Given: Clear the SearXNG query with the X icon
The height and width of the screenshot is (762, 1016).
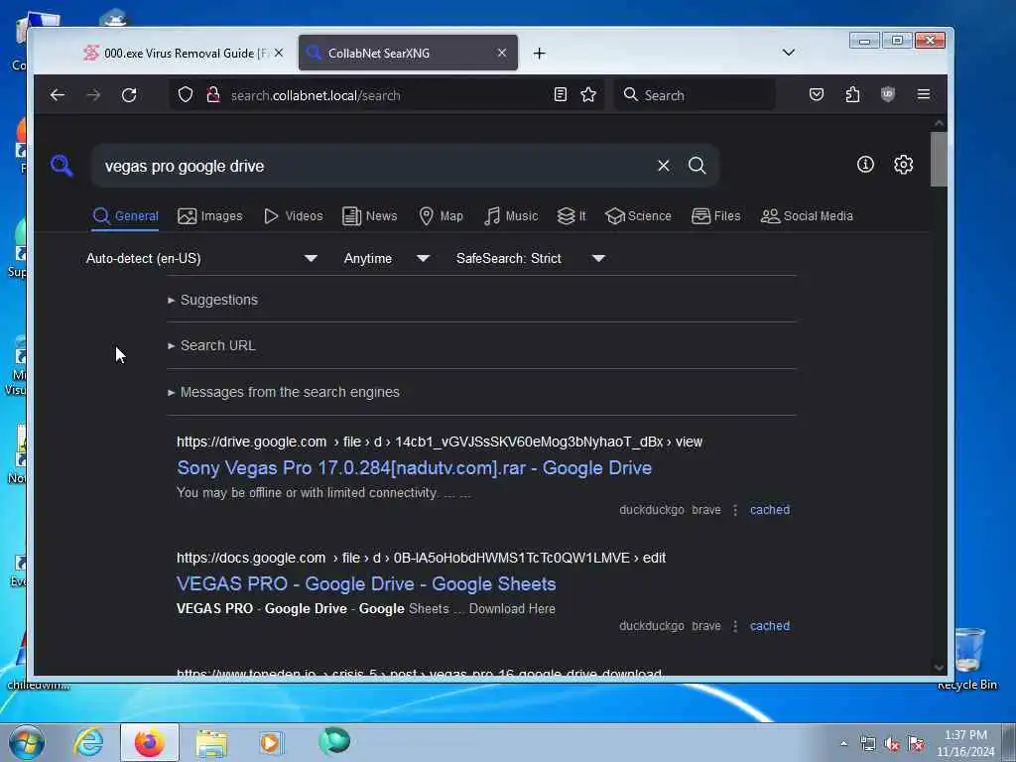Looking at the screenshot, I should point(664,166).
